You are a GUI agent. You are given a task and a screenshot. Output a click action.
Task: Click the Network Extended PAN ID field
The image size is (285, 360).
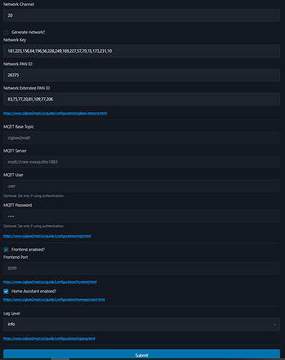pos(142,100)
